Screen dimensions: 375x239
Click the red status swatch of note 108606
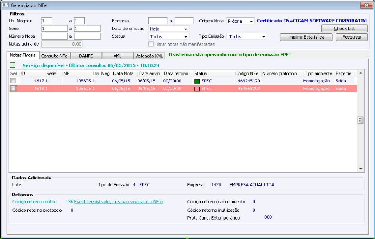coord(197,89)
